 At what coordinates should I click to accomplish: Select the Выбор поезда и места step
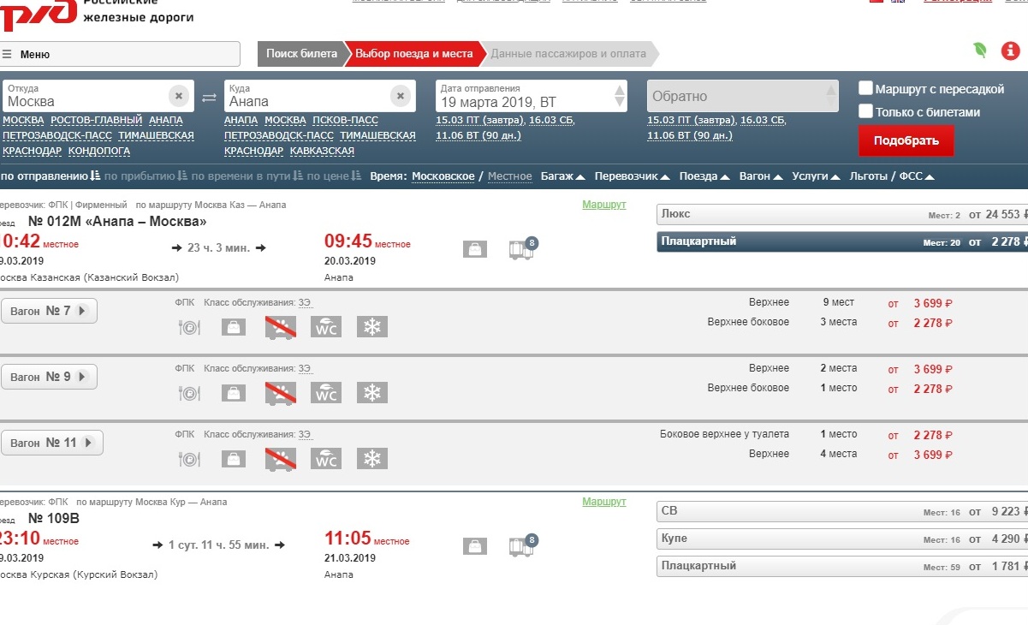point(414,54)
